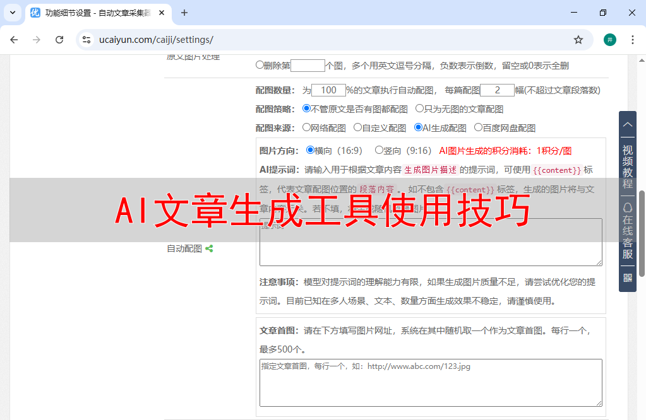Click the 文章首图 URL textarea
The image size is (646, 420).
point(431,383)
